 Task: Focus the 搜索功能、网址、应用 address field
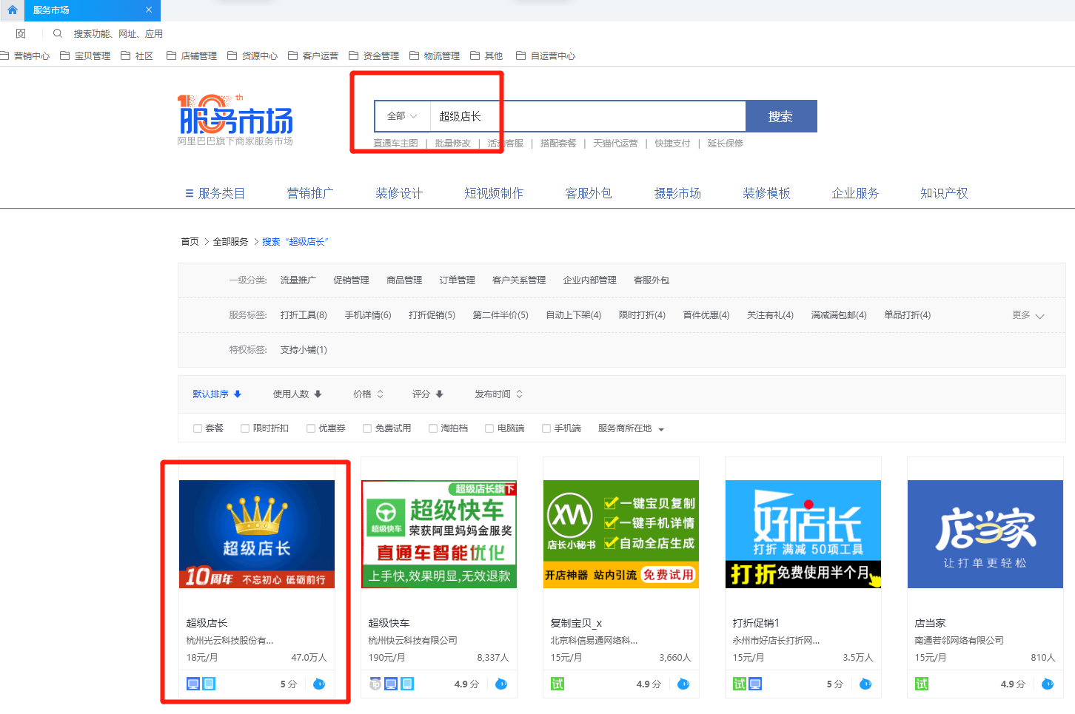click(118, 33)
